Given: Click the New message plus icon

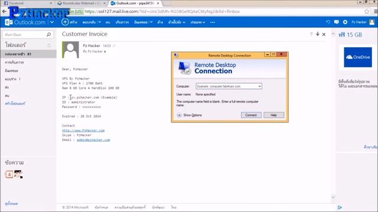Looking at the screenshot, I should 65,22.
